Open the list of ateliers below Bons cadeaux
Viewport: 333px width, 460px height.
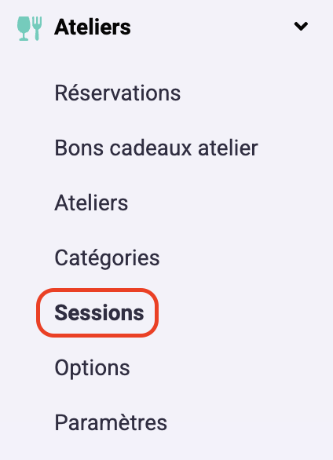(x=91, y=203)
